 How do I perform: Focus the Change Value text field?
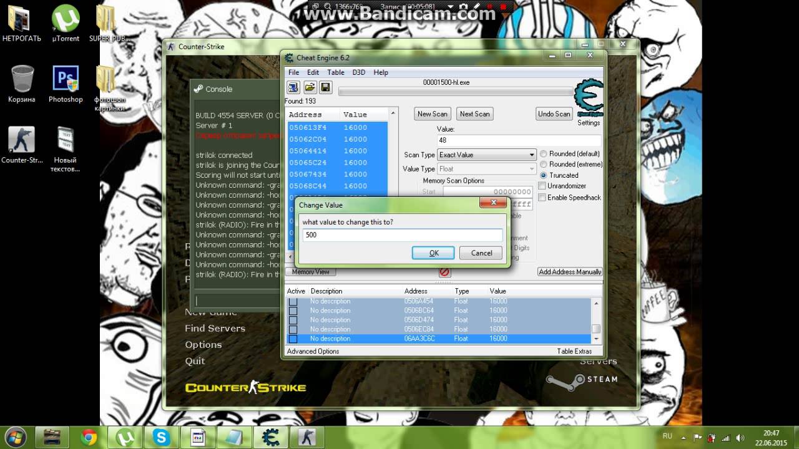(x=403, y=235)
